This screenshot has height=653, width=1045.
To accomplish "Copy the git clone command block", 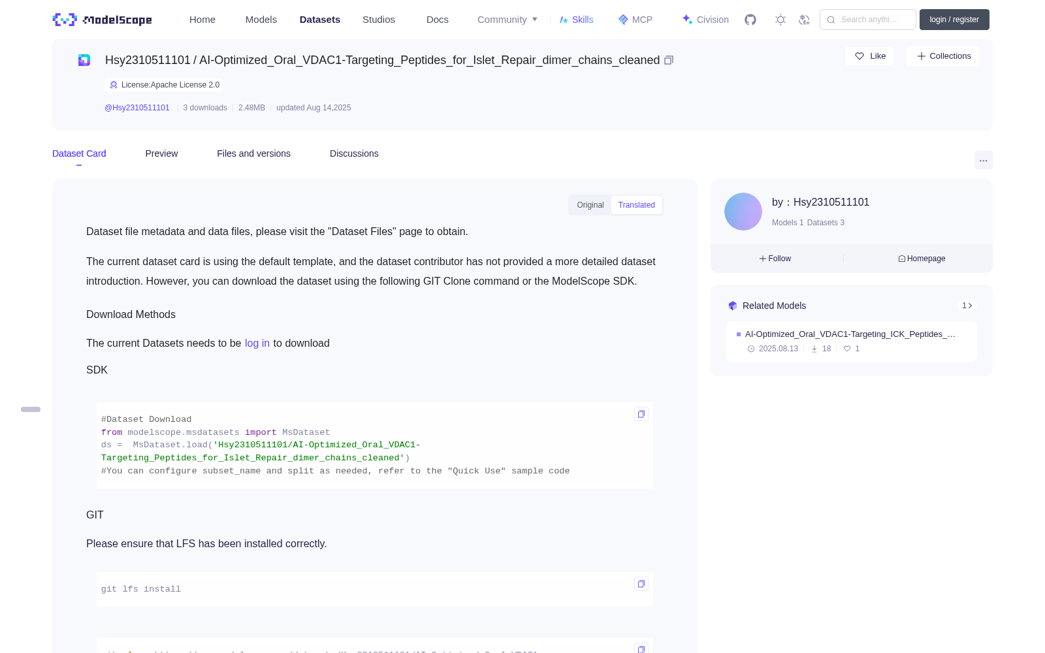I will point(641,648).
